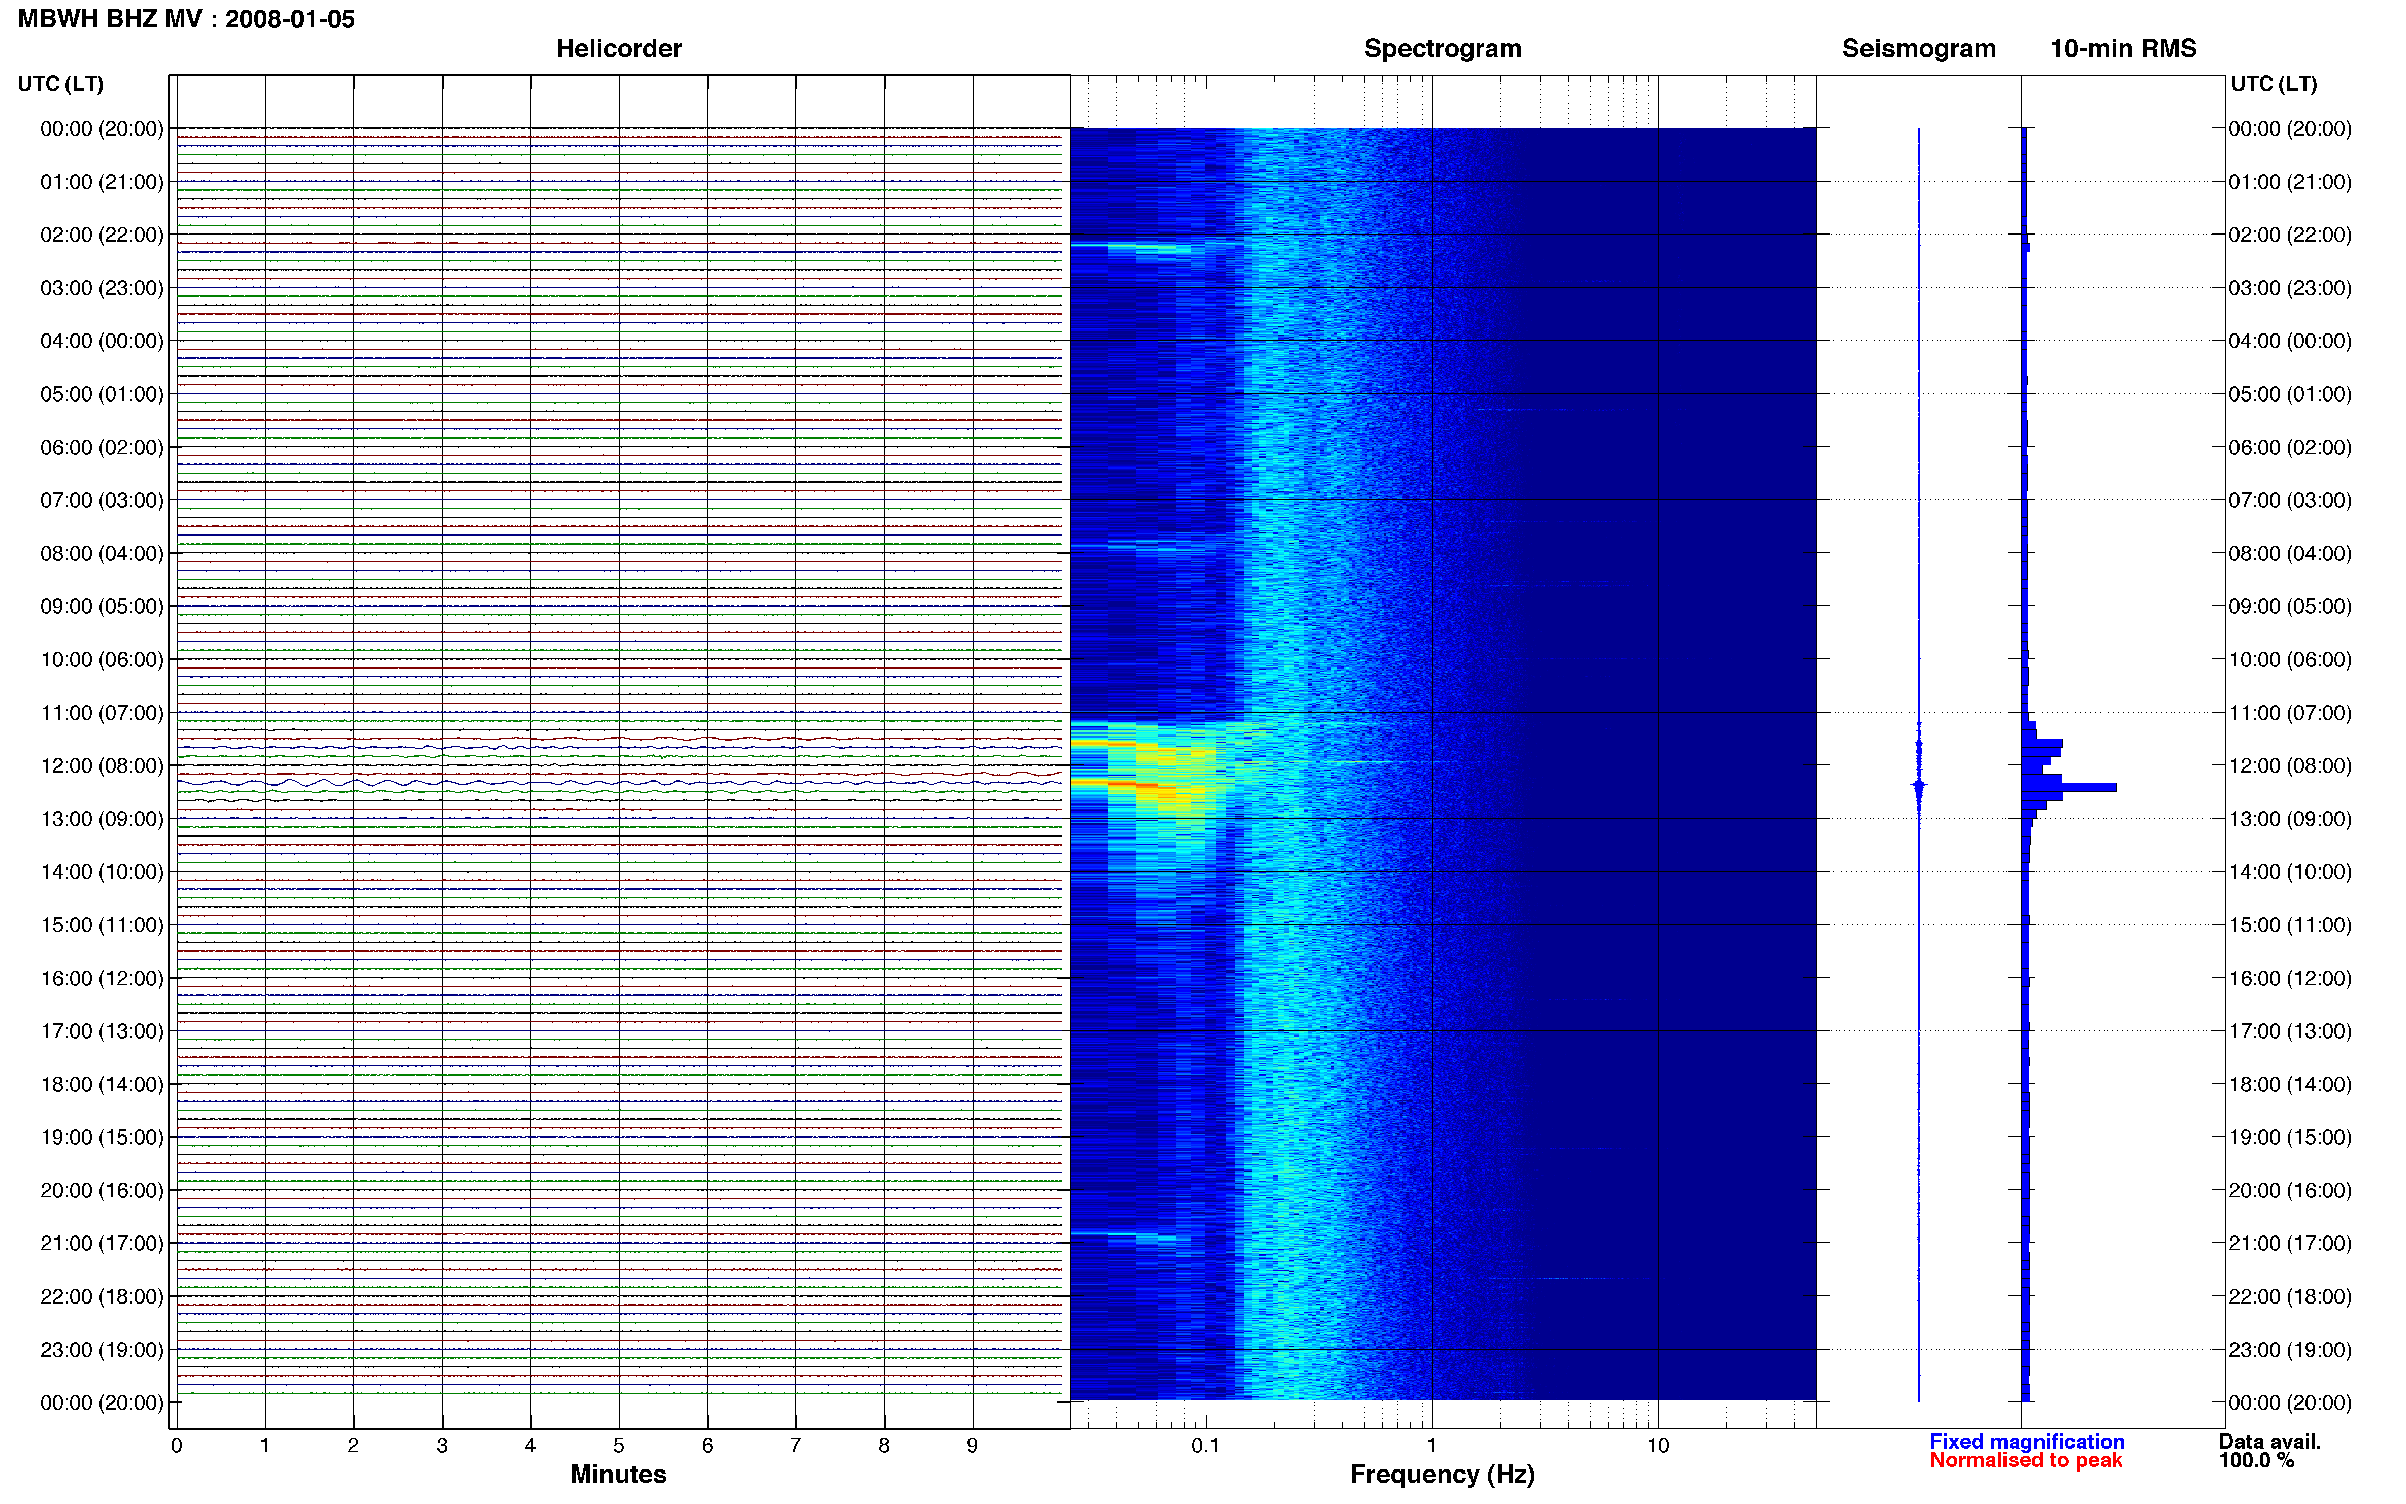Click the left '10:00 (06:00)' time label
Screen dimensions: 2406x1504
tap(102, 659)
